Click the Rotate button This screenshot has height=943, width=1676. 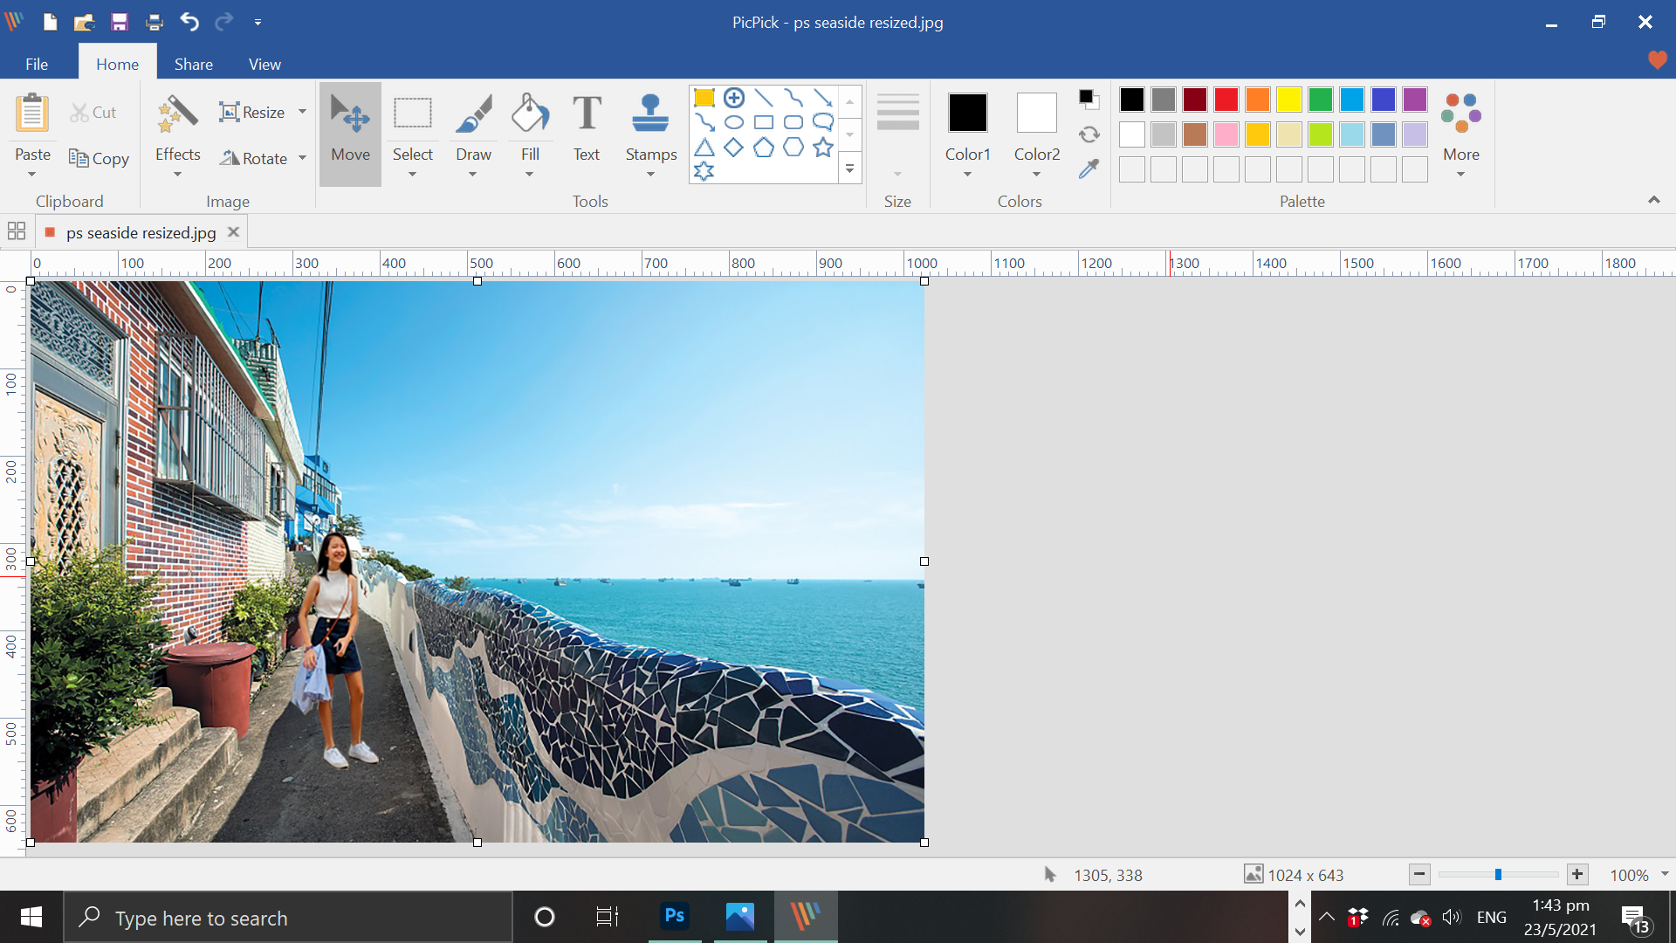tap(253, 158)
